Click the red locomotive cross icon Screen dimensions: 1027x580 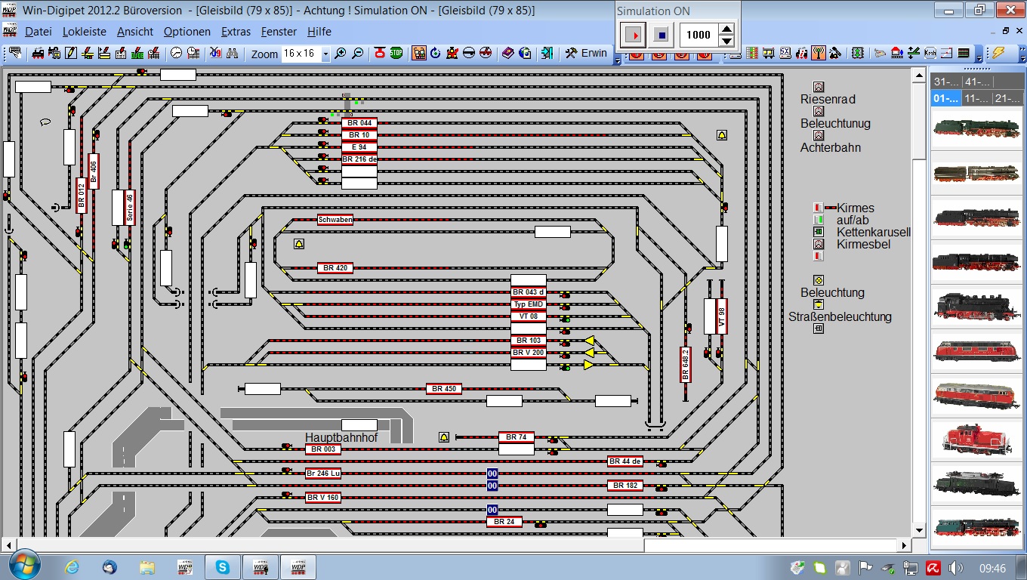tap(452, 54)
